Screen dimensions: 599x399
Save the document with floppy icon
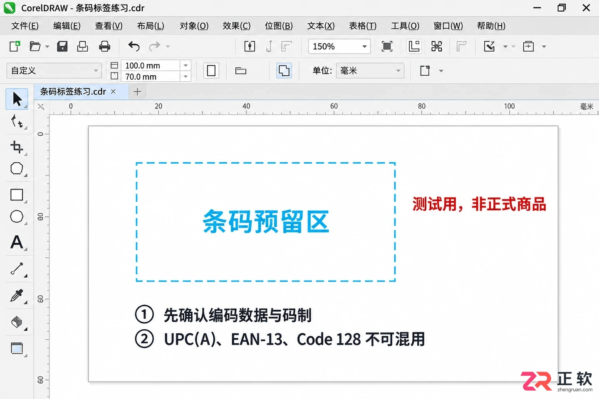coord(62,46)
